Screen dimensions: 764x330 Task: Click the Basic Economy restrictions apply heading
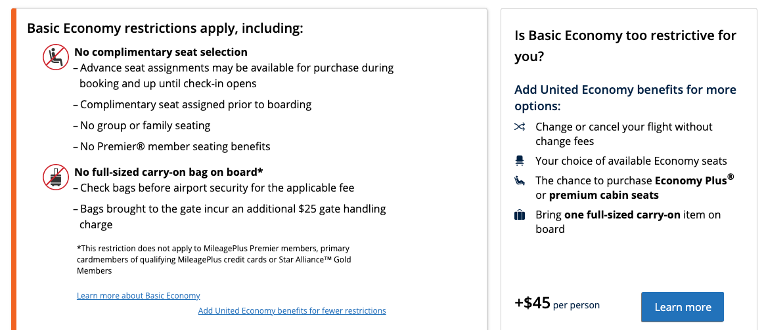tap(165, 29)
